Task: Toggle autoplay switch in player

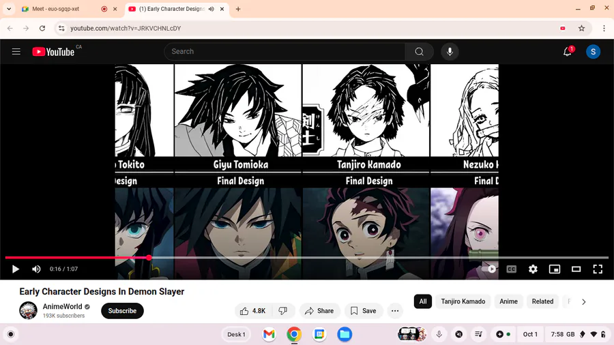Action: 488,269
